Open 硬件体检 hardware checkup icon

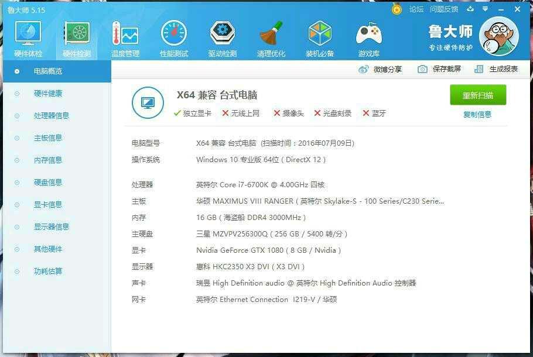click(x=28, y=38)
